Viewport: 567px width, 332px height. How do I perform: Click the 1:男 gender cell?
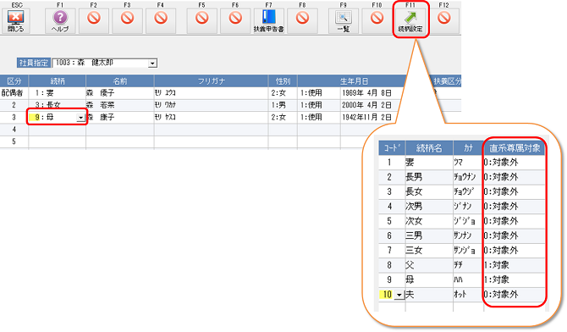[x=283, y=105]
